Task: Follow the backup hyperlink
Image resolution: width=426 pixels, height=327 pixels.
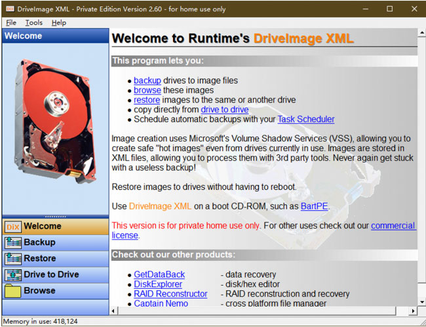Action: click(147, 81)
